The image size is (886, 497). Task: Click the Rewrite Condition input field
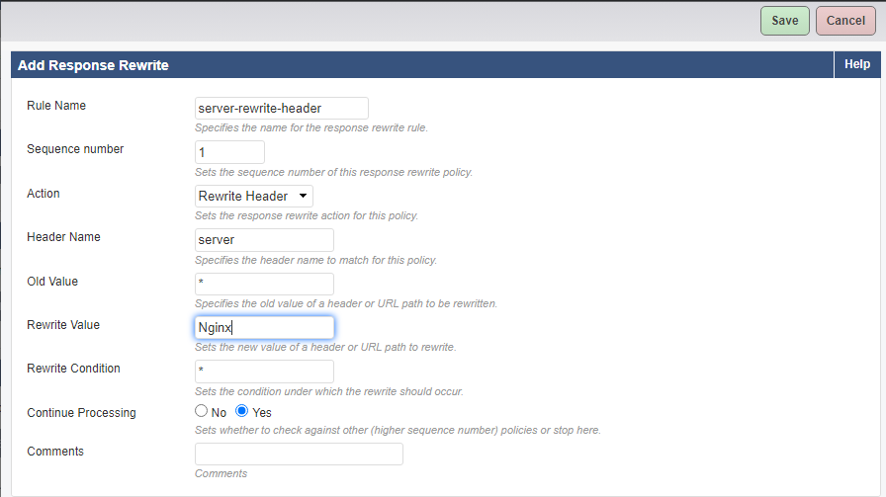click(264, 372)
